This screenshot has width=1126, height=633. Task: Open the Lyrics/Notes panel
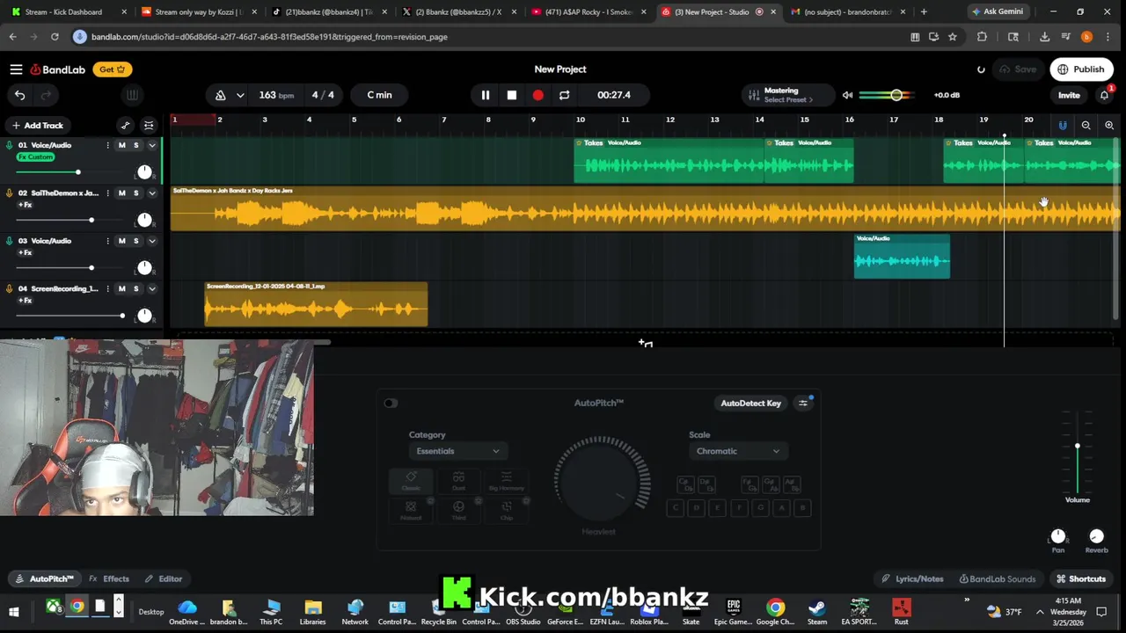click(x=913, y=578)
